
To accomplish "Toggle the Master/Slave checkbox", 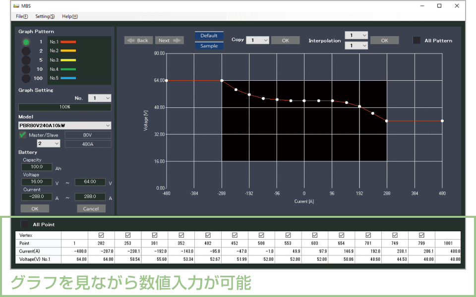I will (x=23, y=135).
